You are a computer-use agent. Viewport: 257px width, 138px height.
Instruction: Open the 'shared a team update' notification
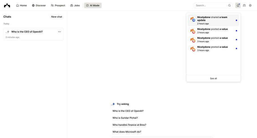pyautogui.click(x=213, y=20)
